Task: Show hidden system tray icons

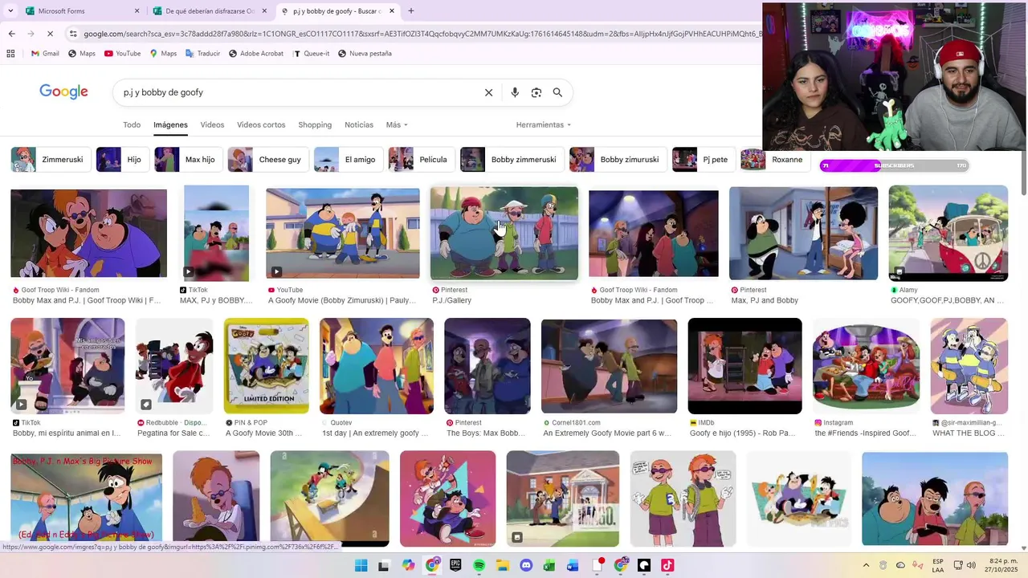Action: pyautogui.click(x=866, y=565)
